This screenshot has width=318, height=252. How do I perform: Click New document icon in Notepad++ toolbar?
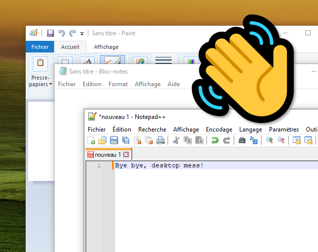91,140
